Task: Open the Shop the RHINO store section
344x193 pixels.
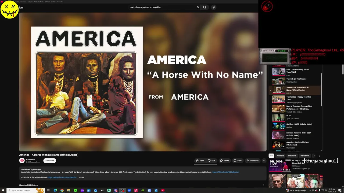Action: pyautogui.click(x=28, y=185)
